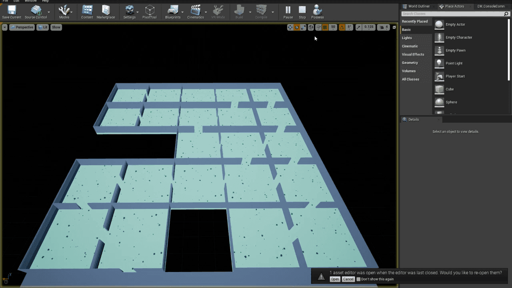
Task: Select the All Classes category
Action: click(416, 79)
